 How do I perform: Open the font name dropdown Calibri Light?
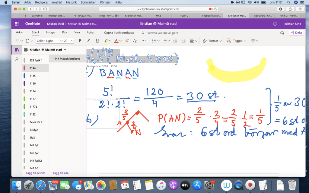(49, 41)
